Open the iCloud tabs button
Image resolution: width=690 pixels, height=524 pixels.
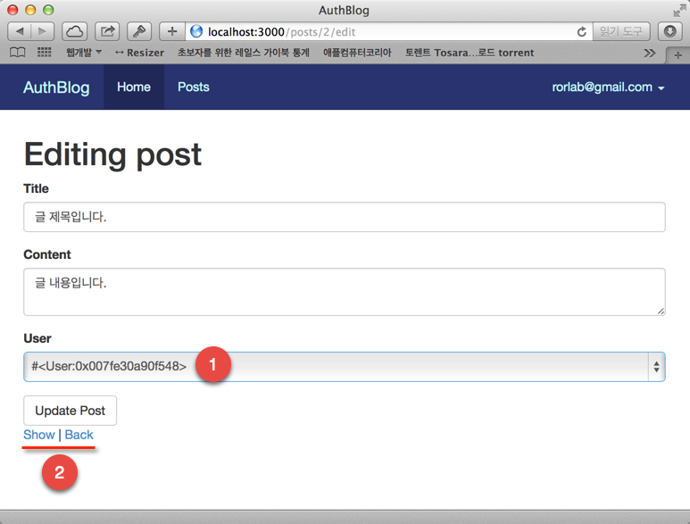click(75, 31)
